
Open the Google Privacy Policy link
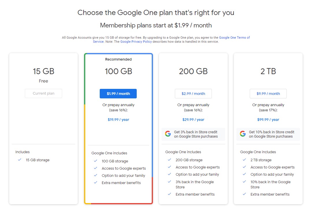coord(136,42)
